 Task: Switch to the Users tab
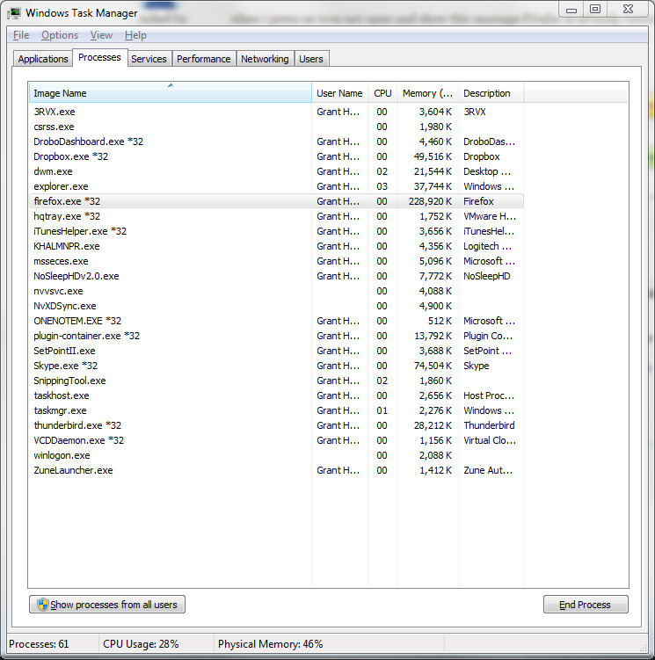(311, 59)
